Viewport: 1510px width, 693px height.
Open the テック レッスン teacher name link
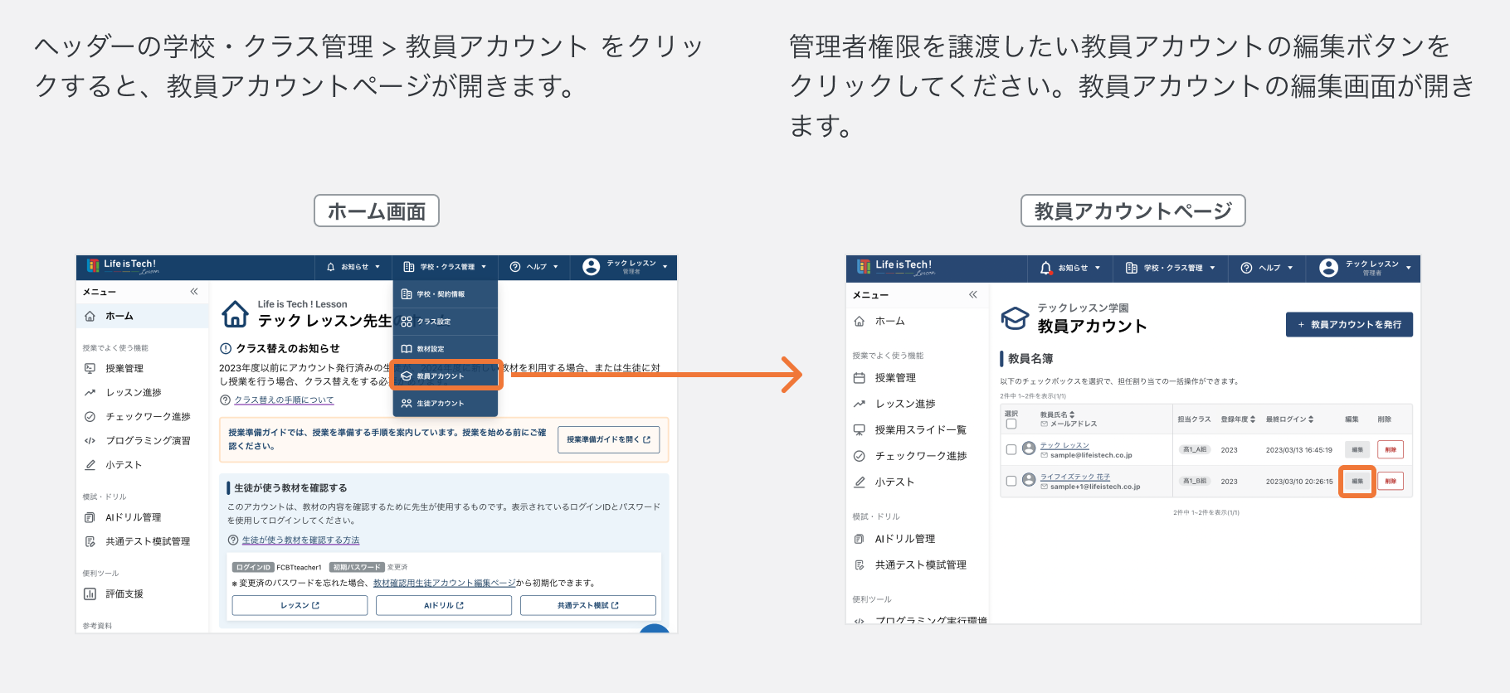1064,445
